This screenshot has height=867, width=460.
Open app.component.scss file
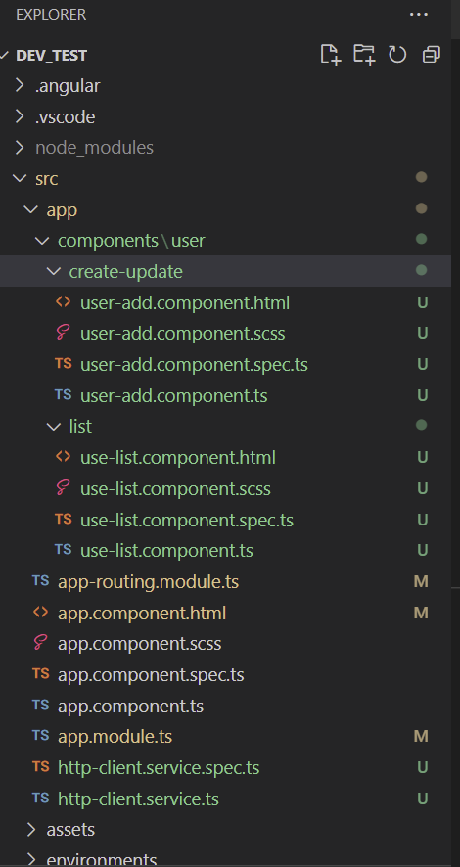point(225,644)
